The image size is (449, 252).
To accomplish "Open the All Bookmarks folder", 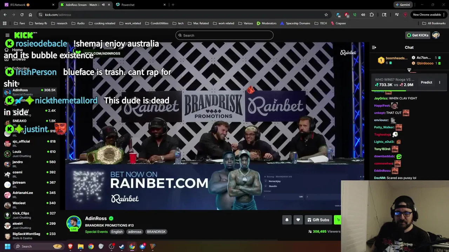I will pyautogui.click(x=434, y=23).
